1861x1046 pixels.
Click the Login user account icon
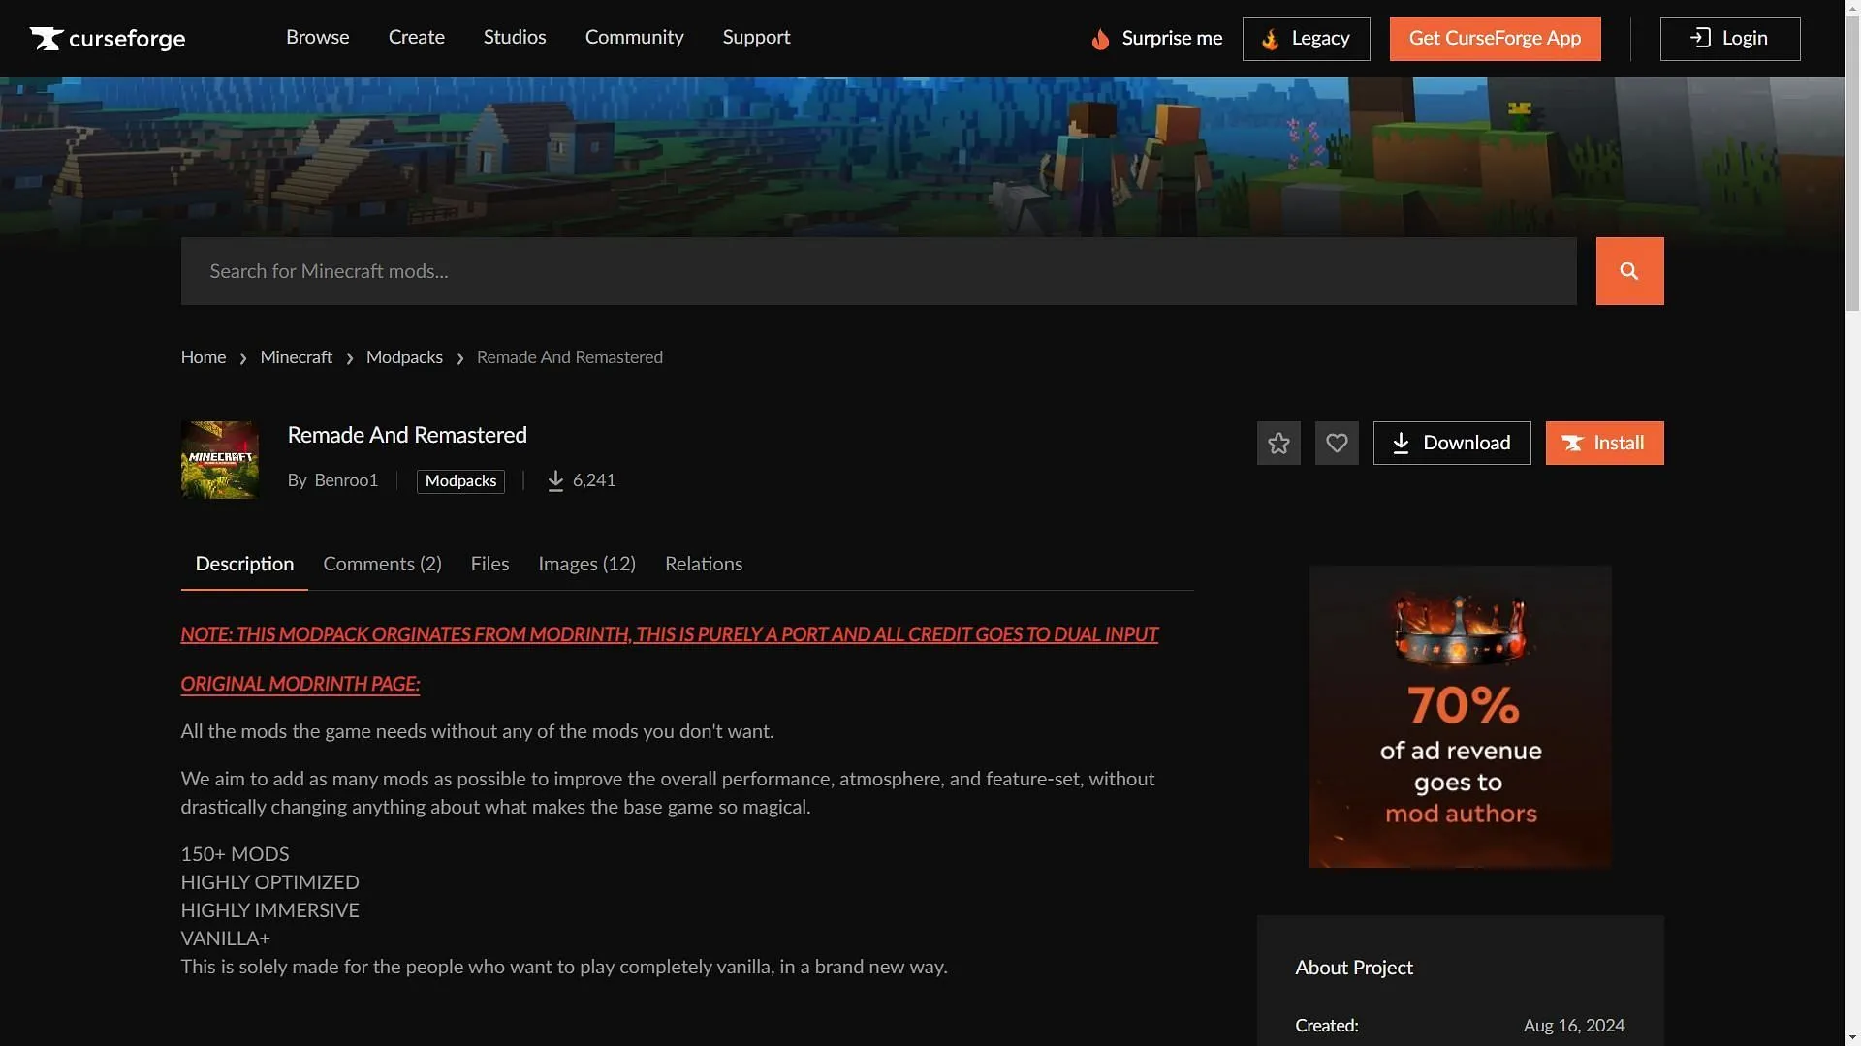click(x=1700, y=39)
